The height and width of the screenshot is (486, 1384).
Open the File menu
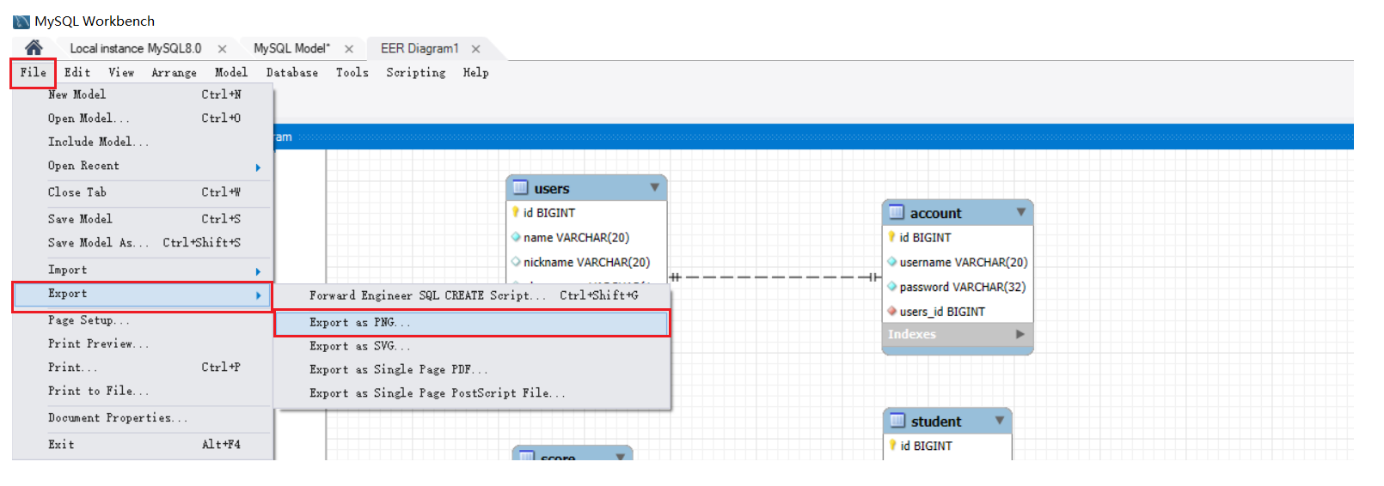[x=34, y=73]
